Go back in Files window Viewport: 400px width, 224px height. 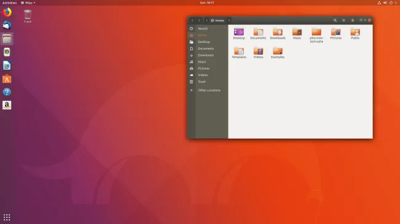[x=193, y=20]
